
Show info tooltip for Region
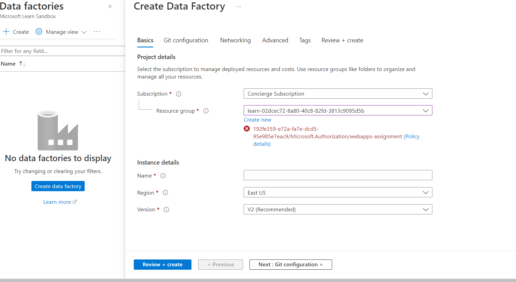click(165, 193)
